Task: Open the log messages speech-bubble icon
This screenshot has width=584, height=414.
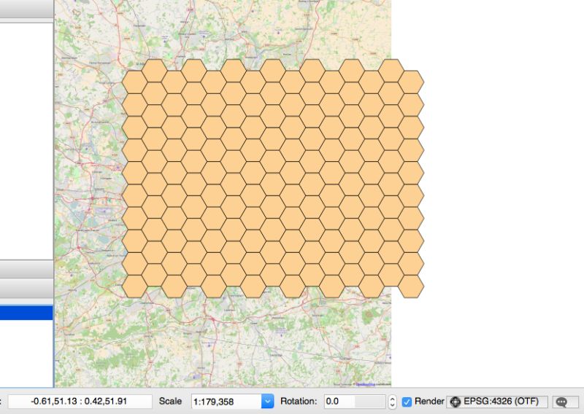Action: tap(561, 402)
